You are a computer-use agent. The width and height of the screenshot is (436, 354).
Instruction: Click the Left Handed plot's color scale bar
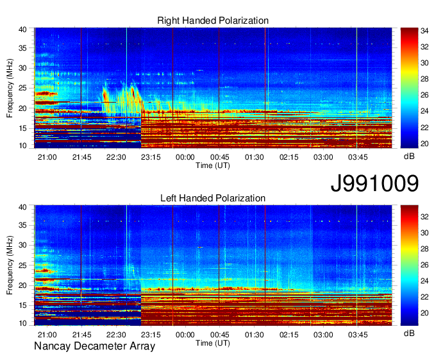pos(409,265)
